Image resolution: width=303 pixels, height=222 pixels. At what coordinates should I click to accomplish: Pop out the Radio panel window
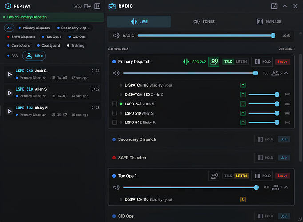click(x=274, y=6)
